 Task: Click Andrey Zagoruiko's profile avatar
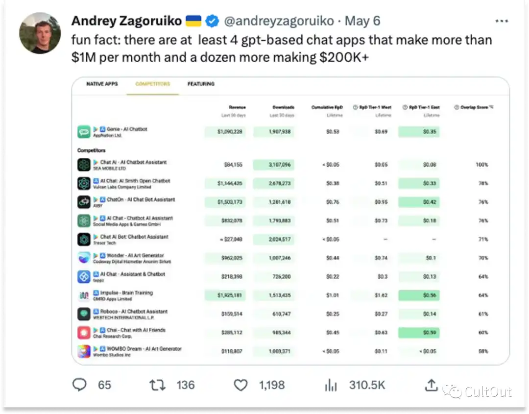point(40,33)
